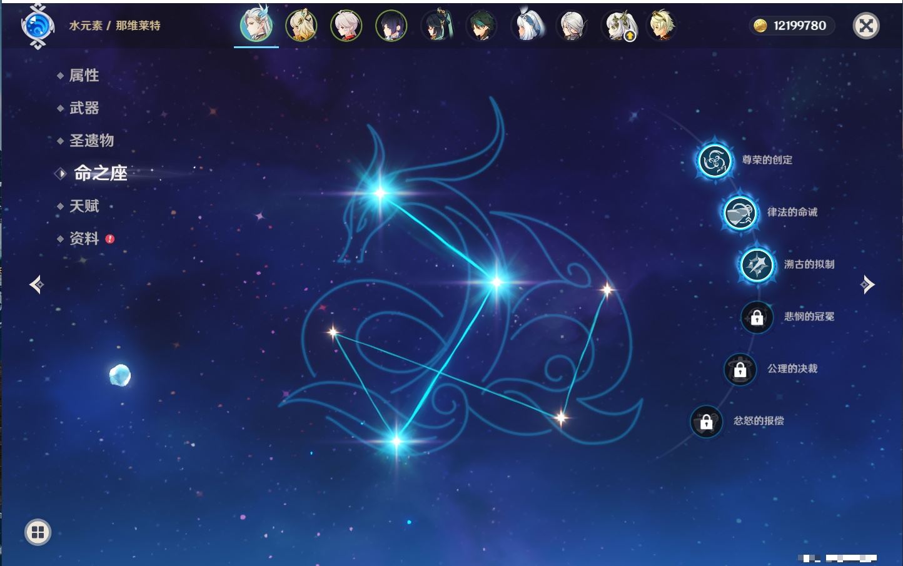Click the Mora balance 12199780
The width and height of the screenshot is (903, 566).
tap(800, 26)
